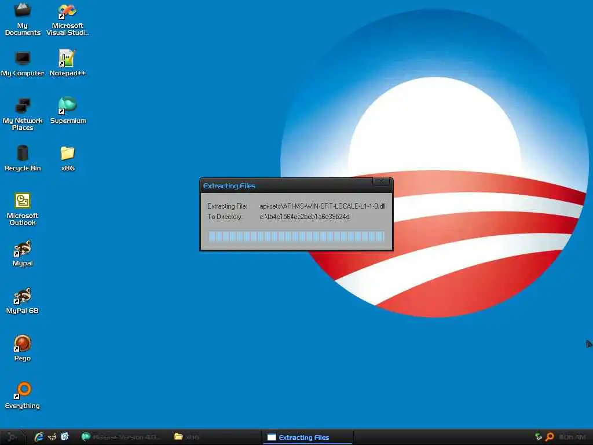Image resolution: width=593 pixels, height=445 pixels.
Task: Click the Start button on taskbar
Action: [x=12, y=437]
